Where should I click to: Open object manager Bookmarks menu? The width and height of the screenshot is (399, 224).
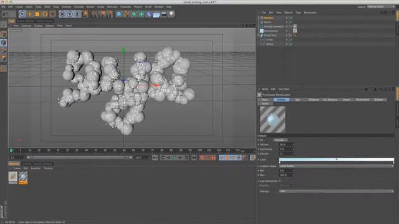click(x=310, y=12)
